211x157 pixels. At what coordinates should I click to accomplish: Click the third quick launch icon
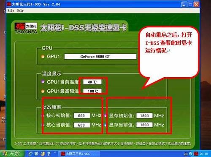coord(43,154)
